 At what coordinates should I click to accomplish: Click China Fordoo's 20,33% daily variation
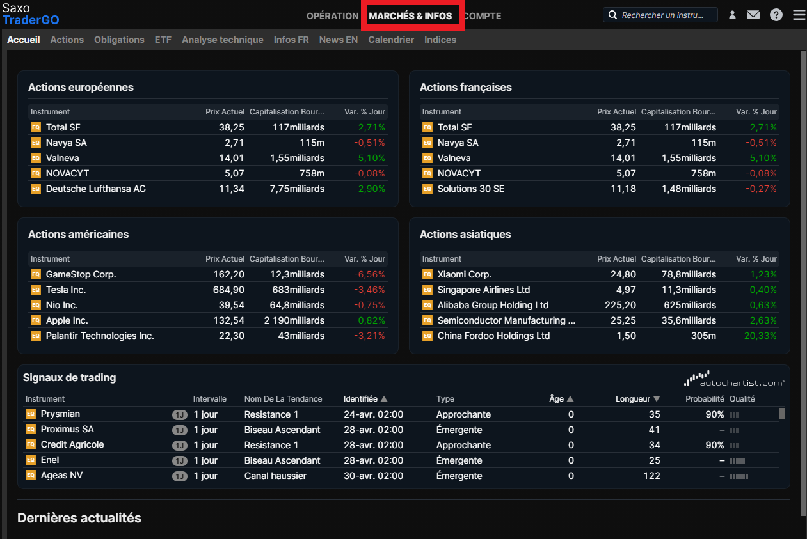tap(760, 336)
